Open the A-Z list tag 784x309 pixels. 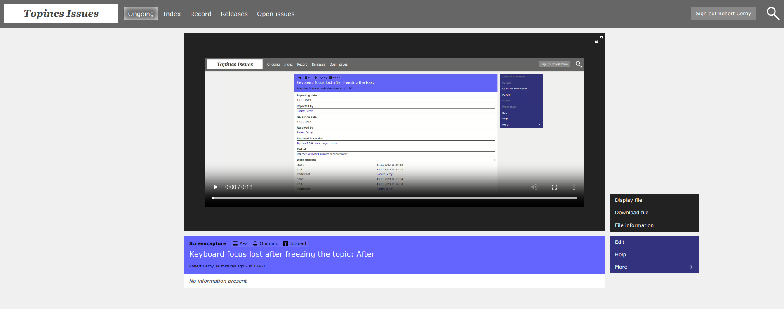click(240, 243)
